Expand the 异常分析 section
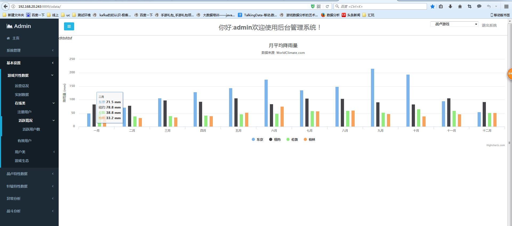The width and height of the screenshot is (512, 226). (x=29, y=199)
